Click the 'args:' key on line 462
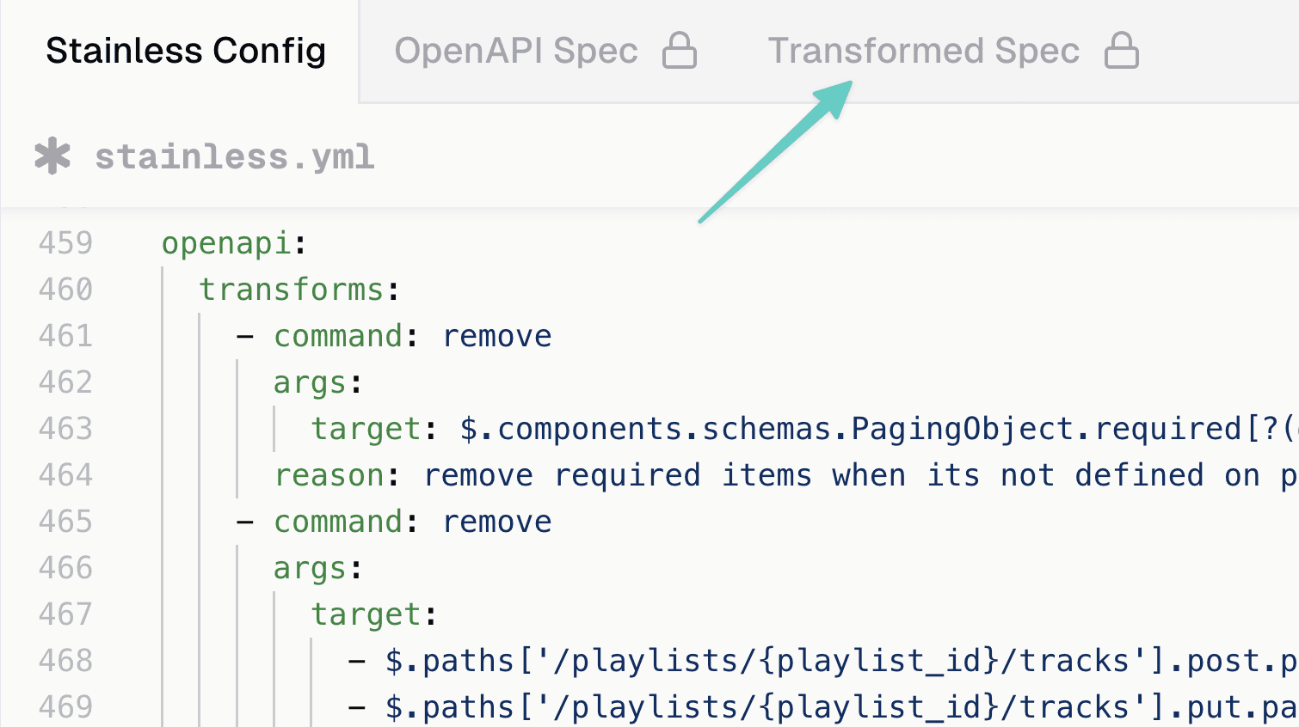 pos(318,383)
